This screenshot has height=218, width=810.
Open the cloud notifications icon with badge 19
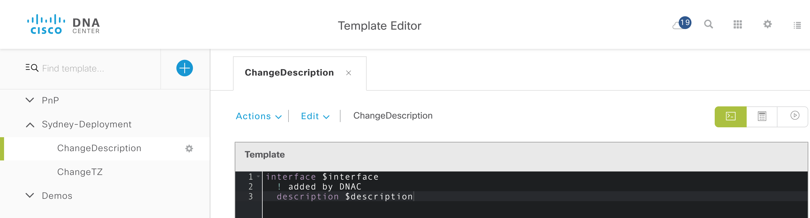682,23
